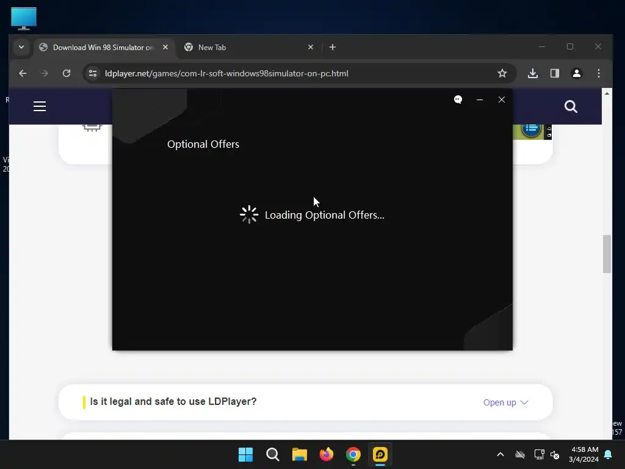Open Windows Start menu

pyautogui.click(x=245, y=454)
